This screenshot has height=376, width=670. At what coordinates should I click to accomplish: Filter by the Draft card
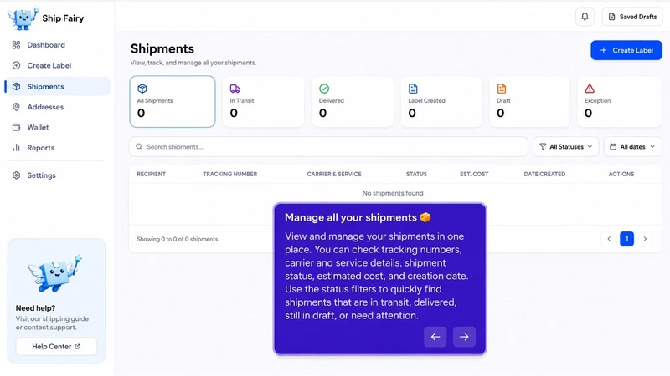tap(529, 101)
